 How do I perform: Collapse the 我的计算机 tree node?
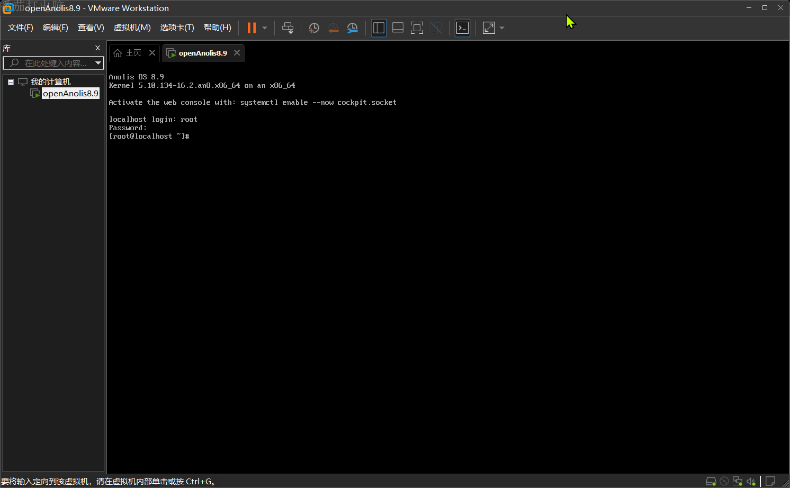click(x=11, y=82)
